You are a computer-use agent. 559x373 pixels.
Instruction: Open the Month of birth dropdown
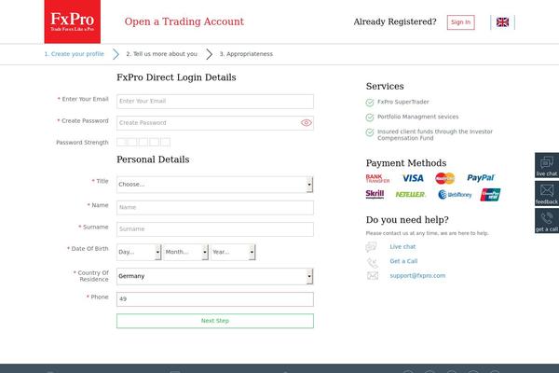185,252
